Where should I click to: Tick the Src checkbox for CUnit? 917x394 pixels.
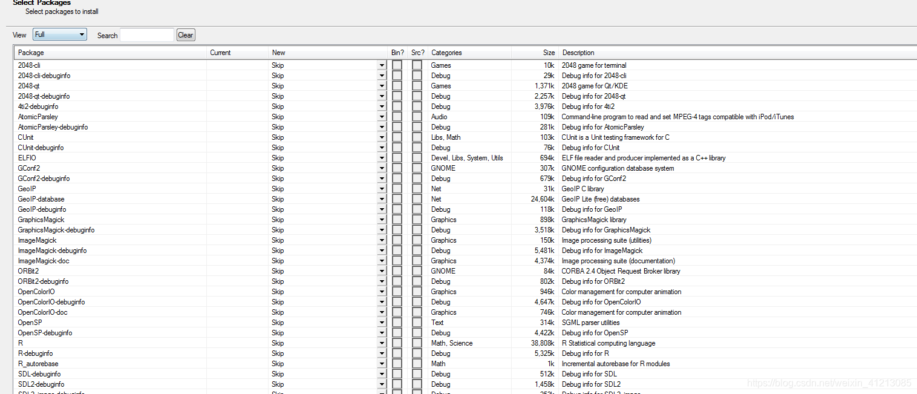coord(417,137)
